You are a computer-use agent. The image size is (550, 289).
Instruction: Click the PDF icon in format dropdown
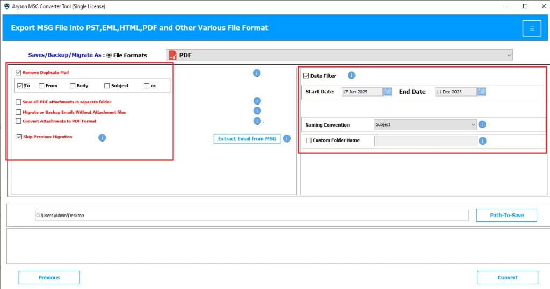pos(172,55)
